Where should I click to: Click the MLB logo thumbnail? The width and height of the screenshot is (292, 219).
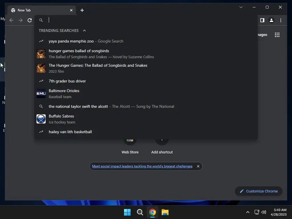tap(41, 94)
